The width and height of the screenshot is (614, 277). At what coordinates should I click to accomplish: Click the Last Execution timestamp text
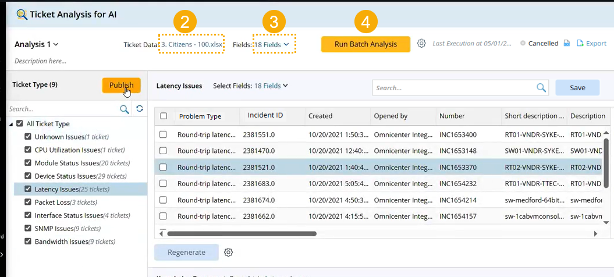[x=472, y=44]
